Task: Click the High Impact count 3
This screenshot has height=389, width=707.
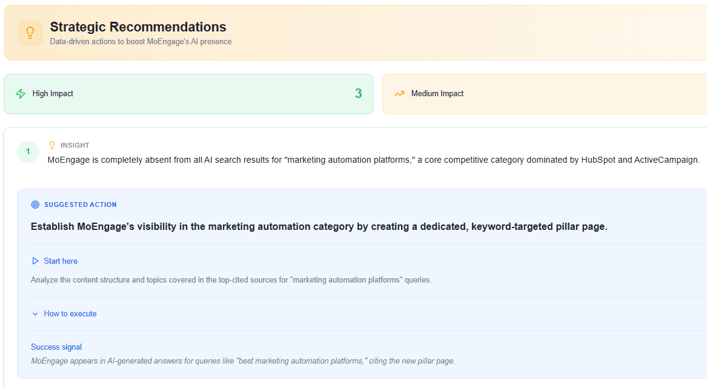Action: (x=359, y=93)
